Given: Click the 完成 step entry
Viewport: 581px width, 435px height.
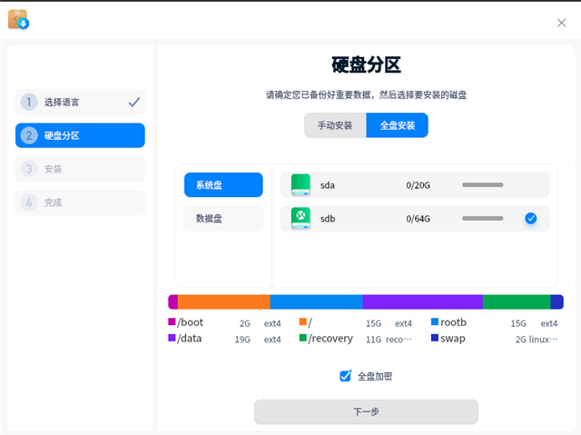Looking at the screenshot, I should (x=80, y=203).
